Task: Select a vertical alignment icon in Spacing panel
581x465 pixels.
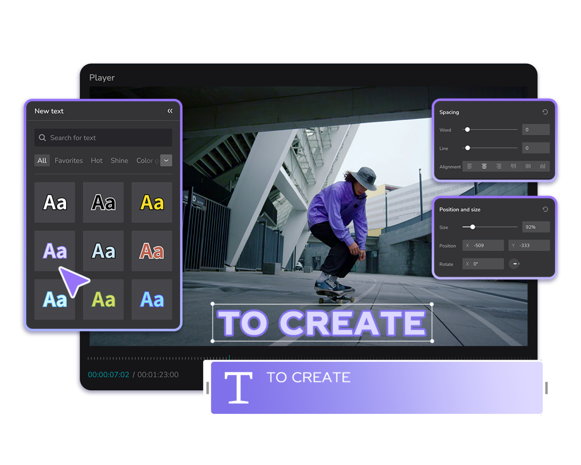Action: pos(514,166)
